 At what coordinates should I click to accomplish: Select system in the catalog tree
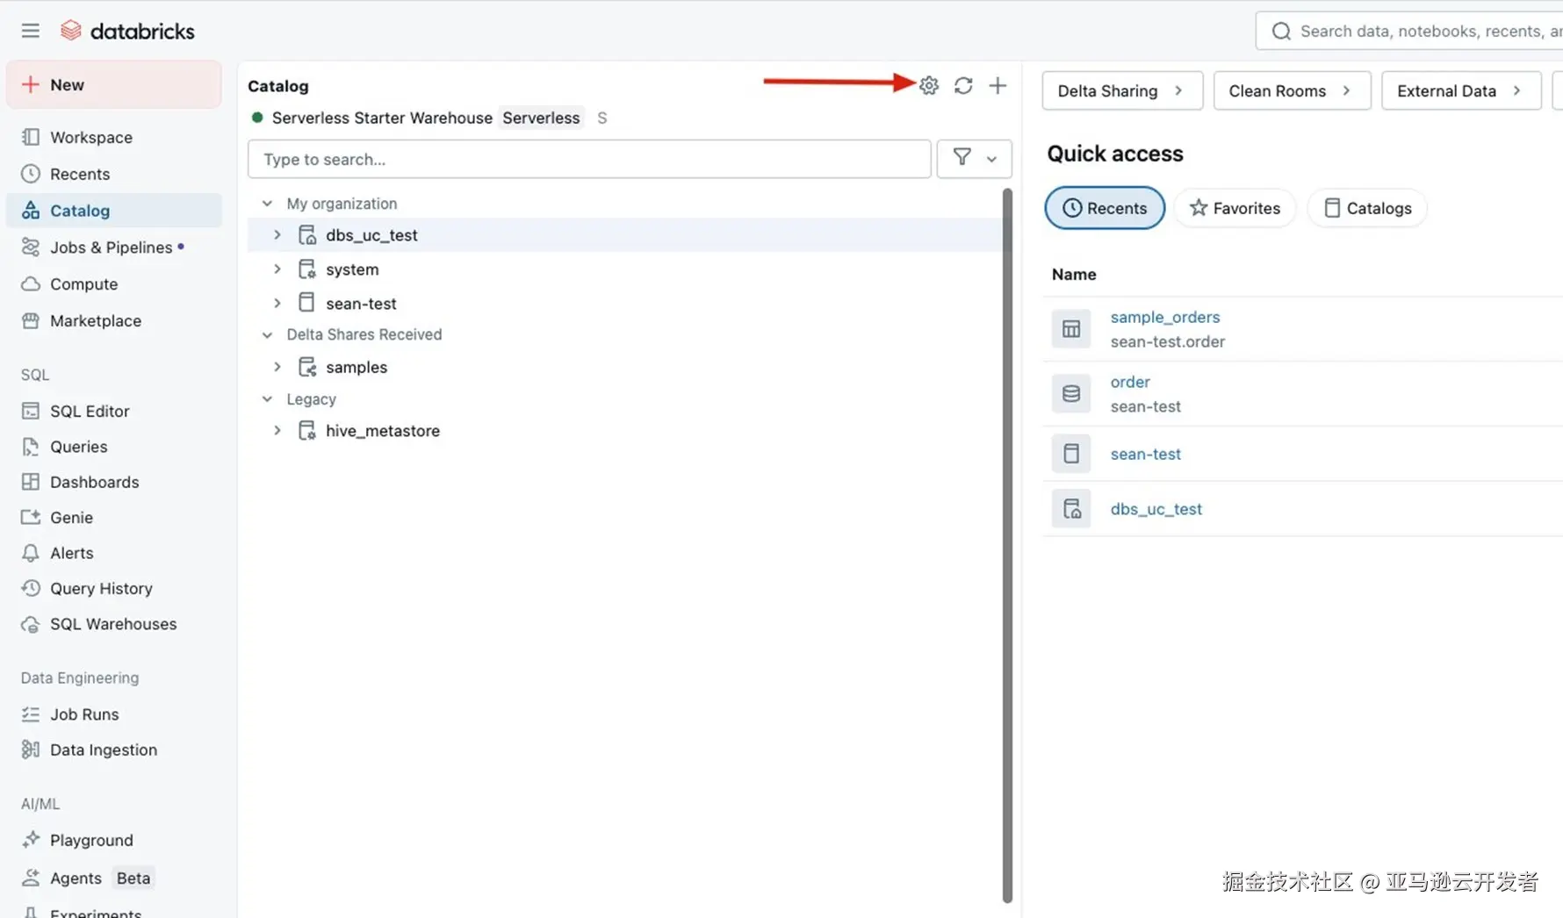click(352, 269)
